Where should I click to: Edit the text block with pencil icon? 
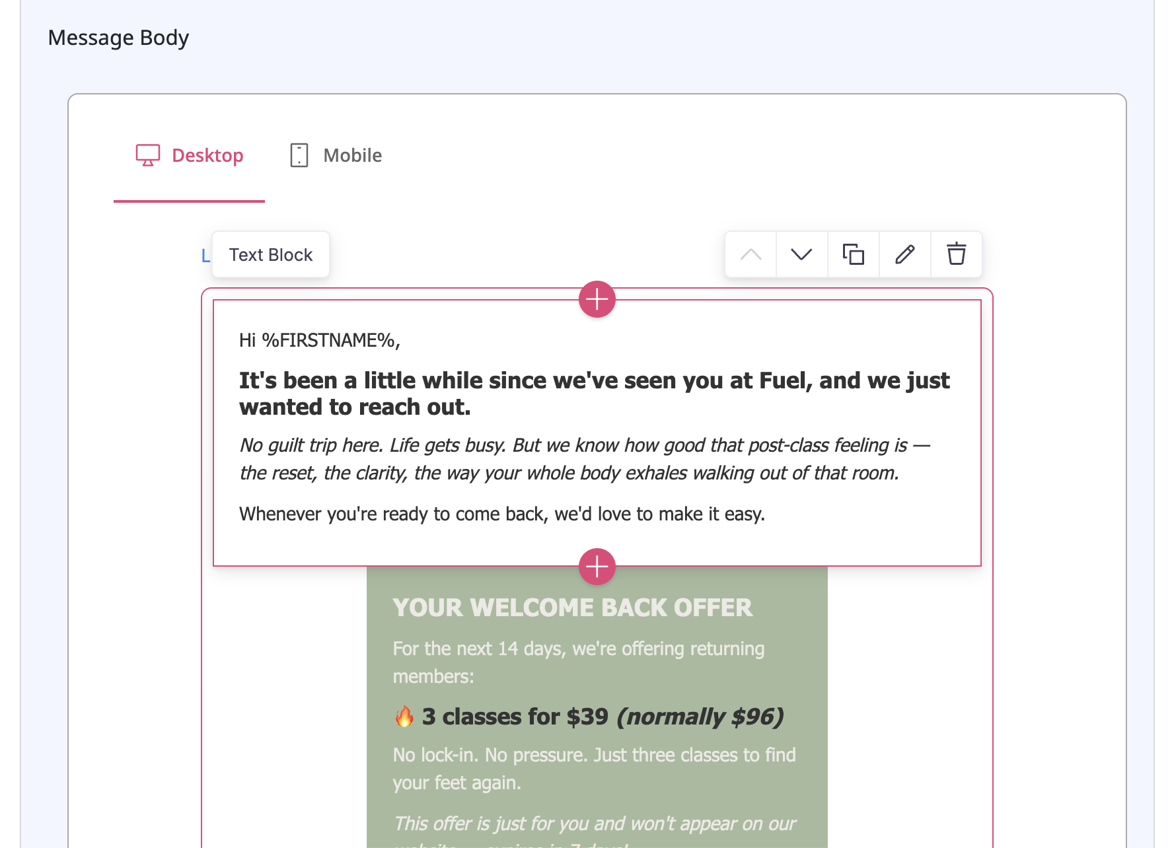pos(904,254)
